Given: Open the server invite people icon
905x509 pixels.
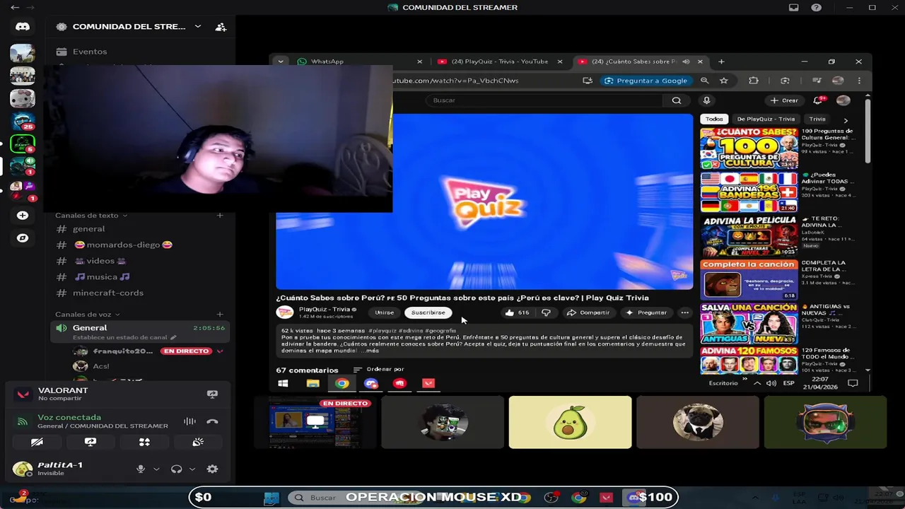Looking at the screenshot, I should tap(221, 27).
